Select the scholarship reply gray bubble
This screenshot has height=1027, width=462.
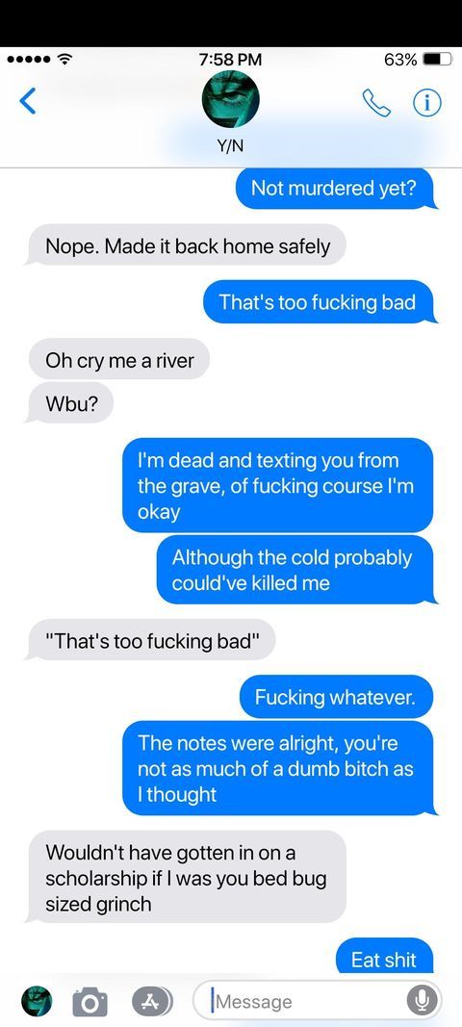(186, 878)
